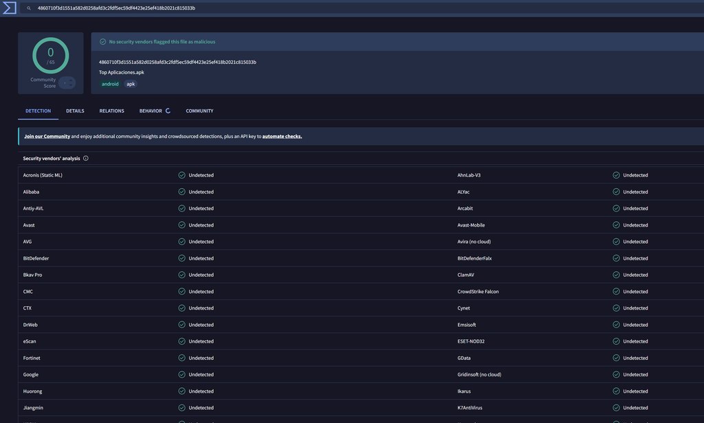Image resolution: width=704 pixels, height=423 pixels.
Task: Select the file hash below the banner
Action: point(177,62)
